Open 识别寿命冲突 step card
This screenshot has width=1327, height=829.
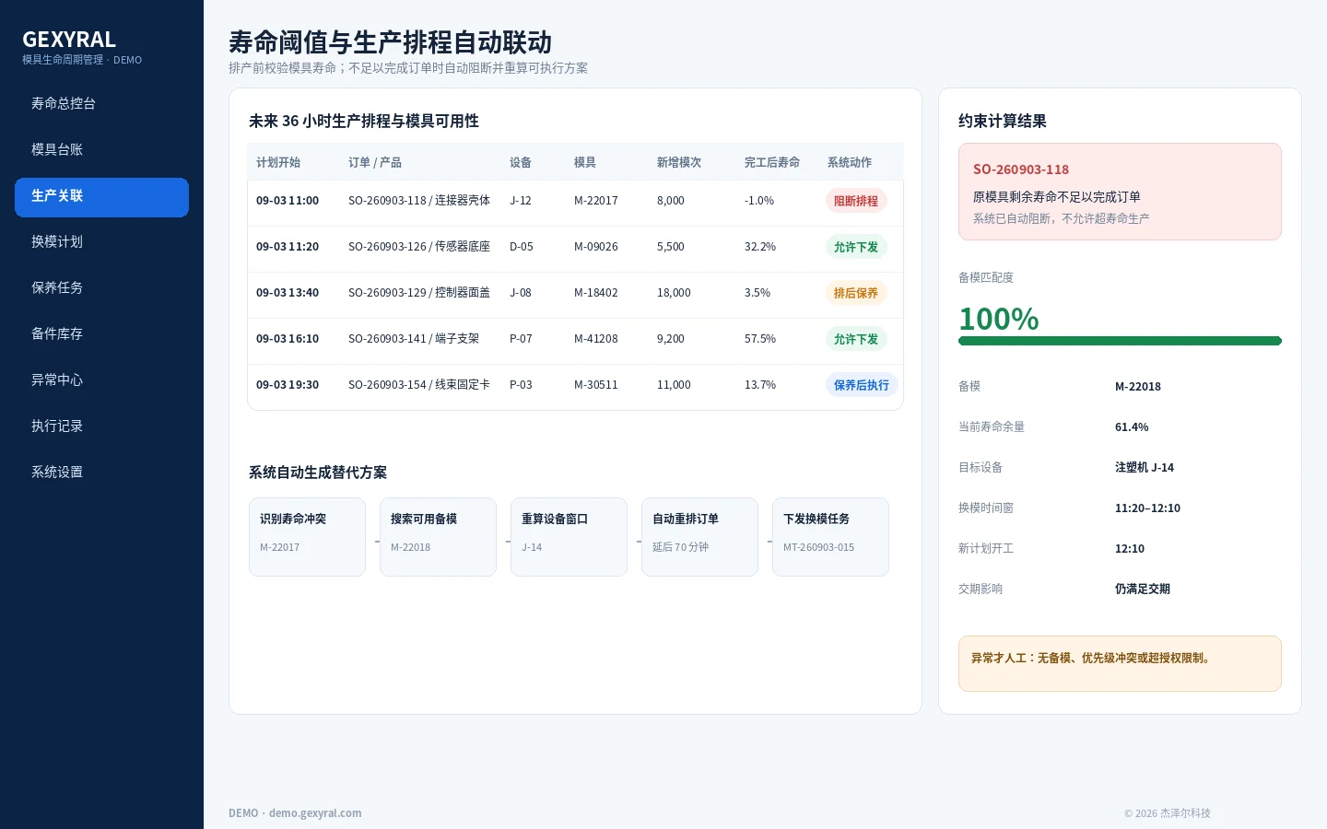[307, 537]
